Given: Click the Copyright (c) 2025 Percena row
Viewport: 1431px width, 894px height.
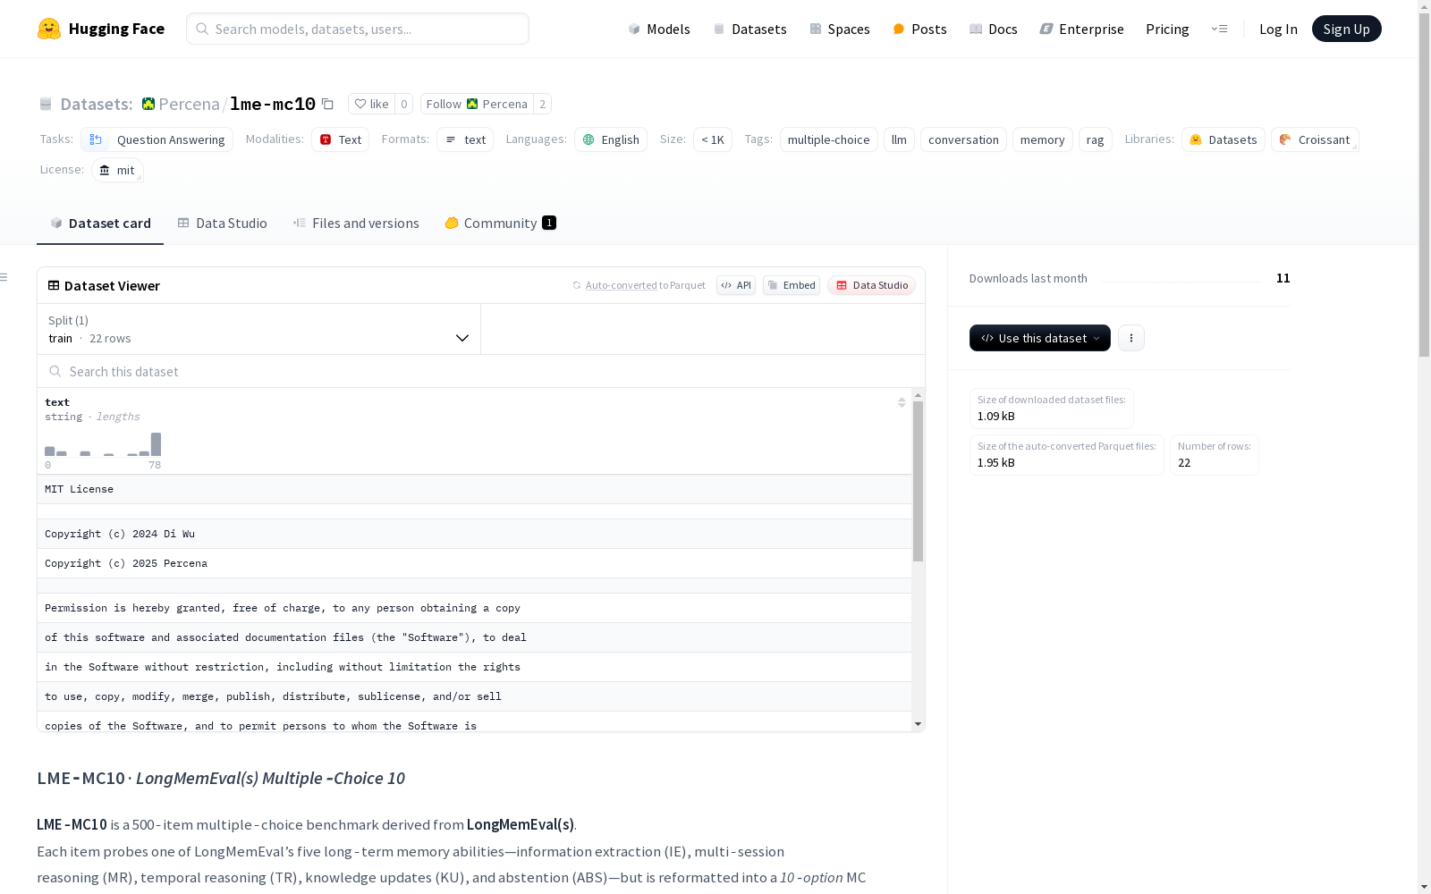Looking at the screenshot, I should coord(474,563).
